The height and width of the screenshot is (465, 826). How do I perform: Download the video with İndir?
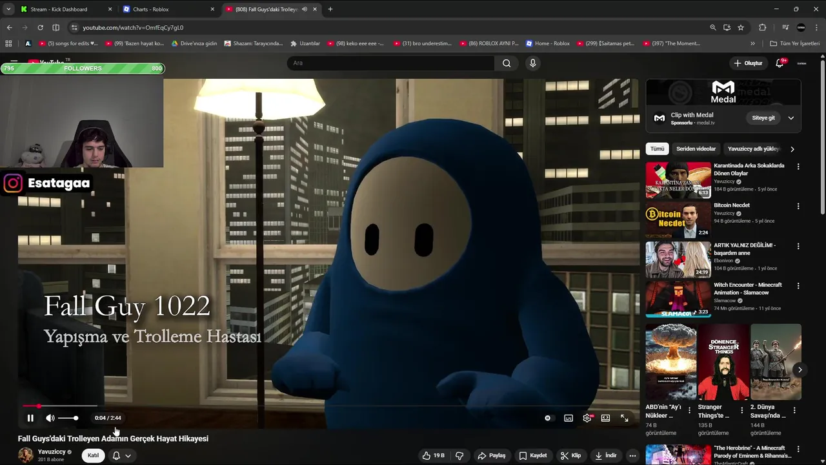pos(606,455)
